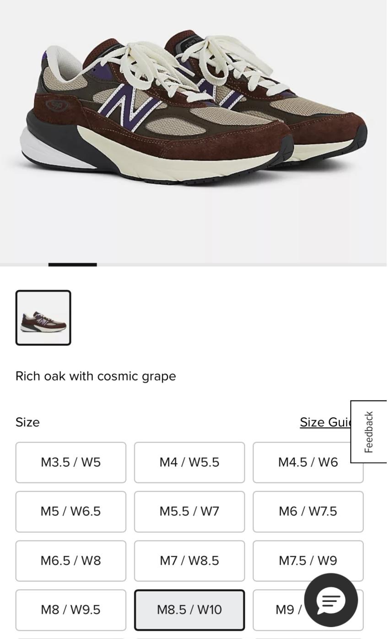
Task: Select size M7.5 / W9
Action: pos(308,561)
